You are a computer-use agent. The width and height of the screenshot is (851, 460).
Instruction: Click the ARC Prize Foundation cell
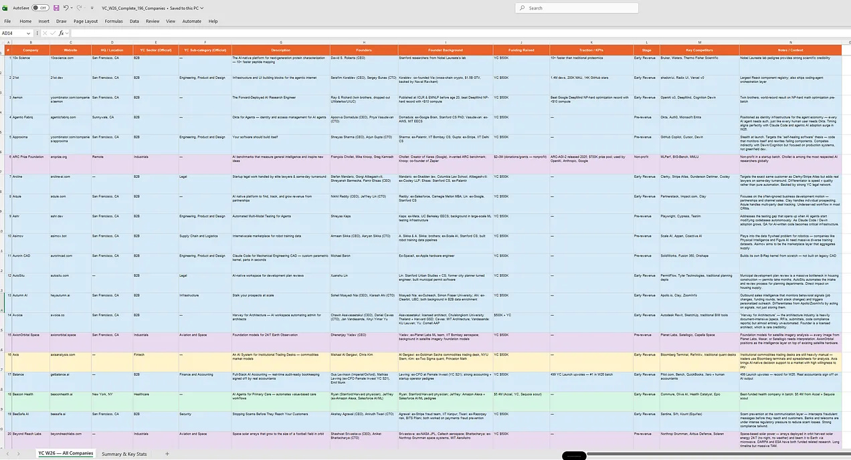[31, 164]
